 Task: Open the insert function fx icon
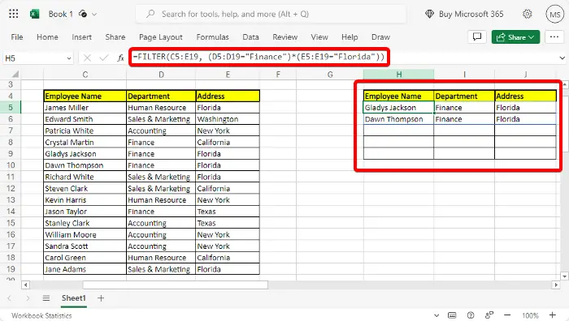(x=121, y=58)
